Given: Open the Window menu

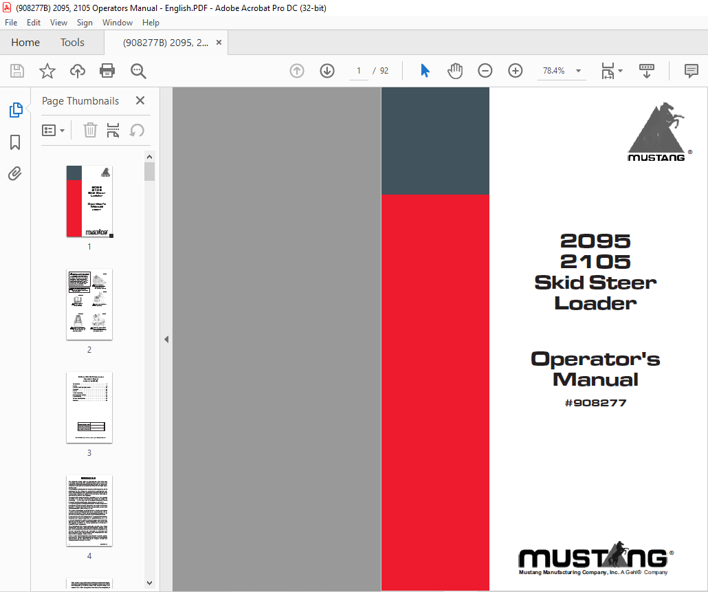Looking at the screenshot, I should pyautogui.click(x=118, y=23).
